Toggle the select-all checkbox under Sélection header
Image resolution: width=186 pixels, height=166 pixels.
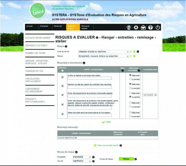[x=62, y=71]
